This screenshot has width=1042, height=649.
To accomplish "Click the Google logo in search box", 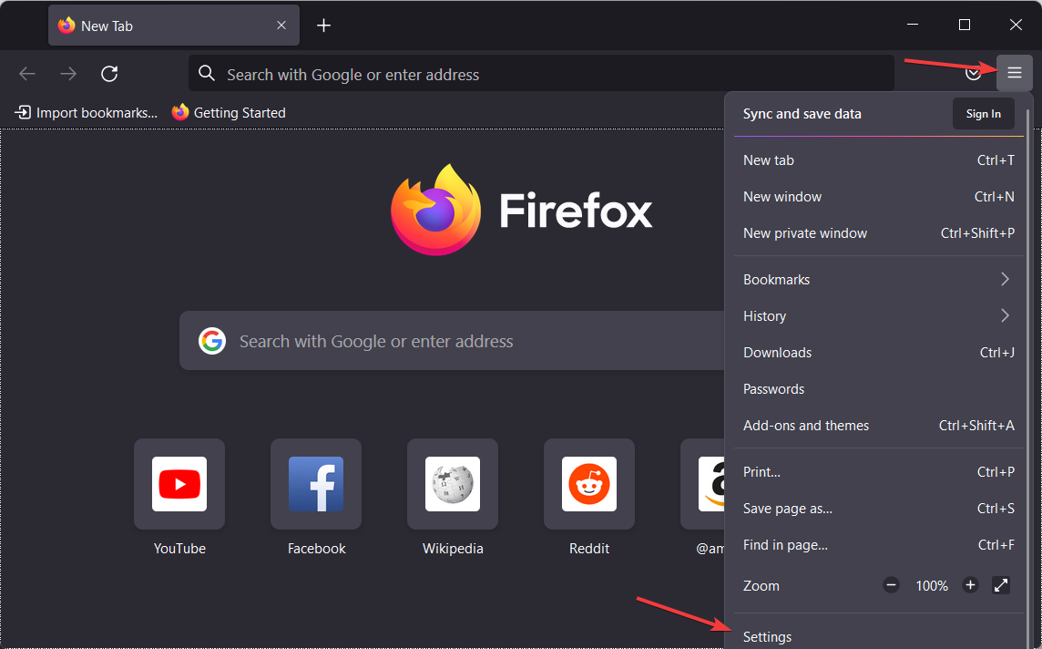I will (212, 341).
